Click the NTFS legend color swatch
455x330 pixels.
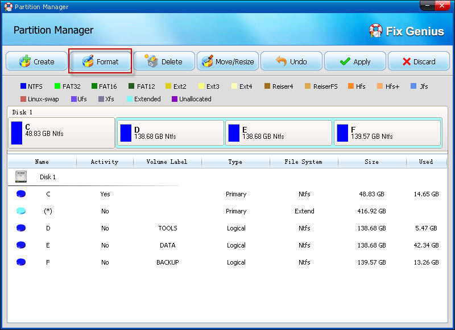(x=23, y=86)
